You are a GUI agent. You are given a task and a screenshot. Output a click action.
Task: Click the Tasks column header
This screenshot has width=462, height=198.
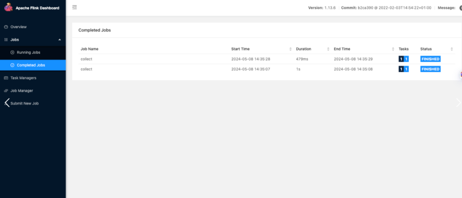(404, 49)
